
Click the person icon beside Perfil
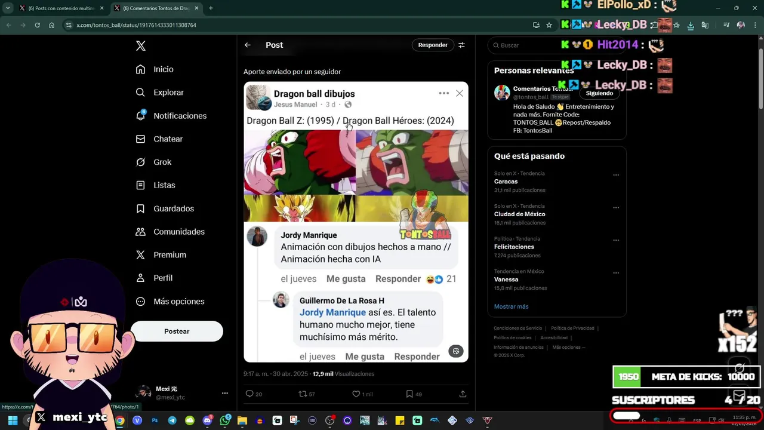(140, 278)
